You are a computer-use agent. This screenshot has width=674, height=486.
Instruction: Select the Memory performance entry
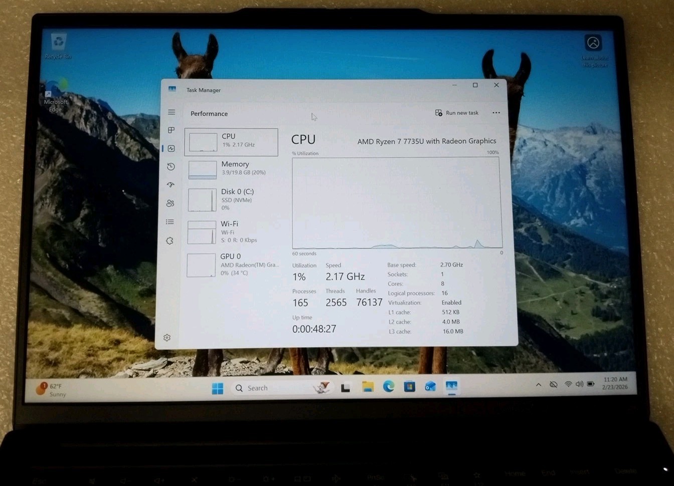pyautogui.click(x=231, y=169)
